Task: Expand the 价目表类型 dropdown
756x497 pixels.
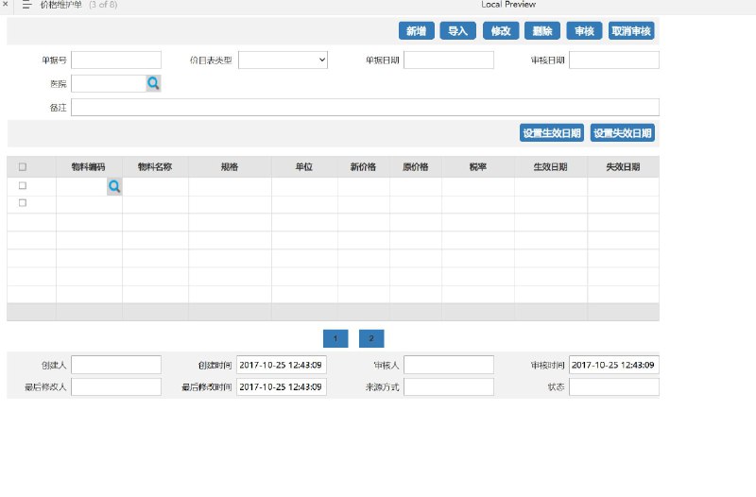Action: click(x=283, y=60)
